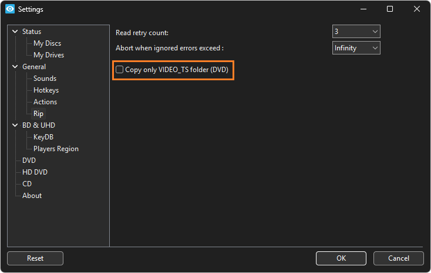Viewport: 431px width, 273px height.
Task: Open the Sounds settings page
Action: [x=45, y=79]
